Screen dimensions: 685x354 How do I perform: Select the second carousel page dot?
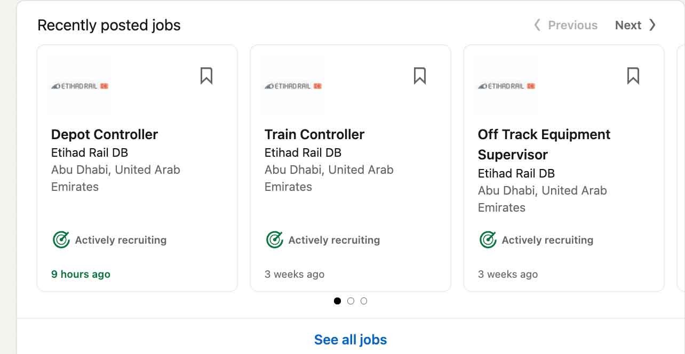coord(351,301)
